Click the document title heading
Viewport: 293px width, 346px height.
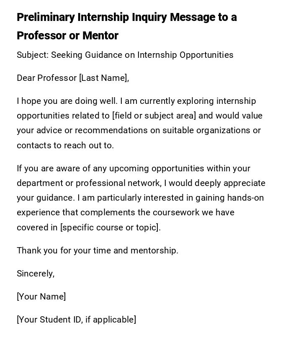click(126, 26)
